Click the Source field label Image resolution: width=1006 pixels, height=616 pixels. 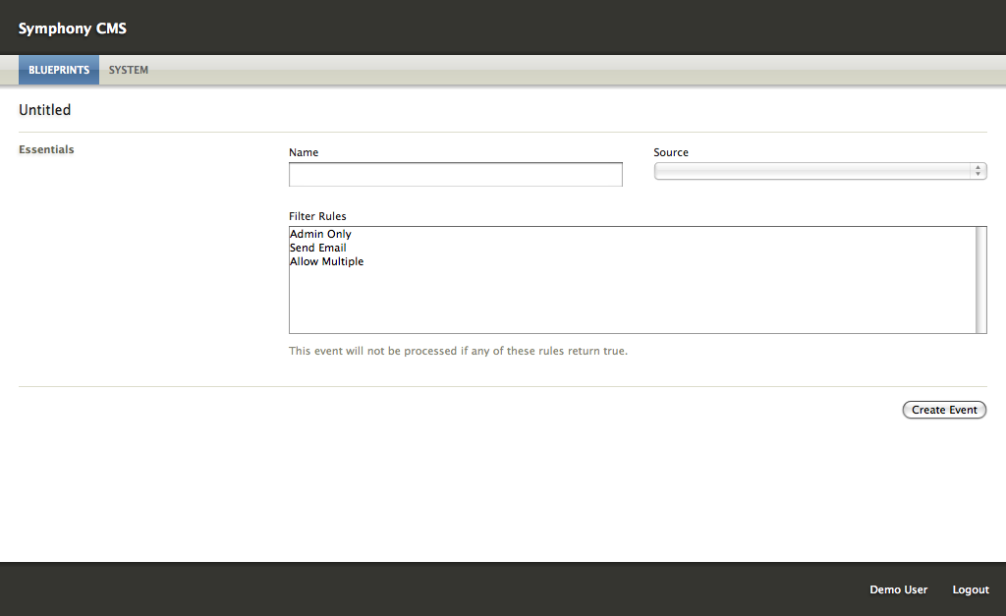coord(671,152)
